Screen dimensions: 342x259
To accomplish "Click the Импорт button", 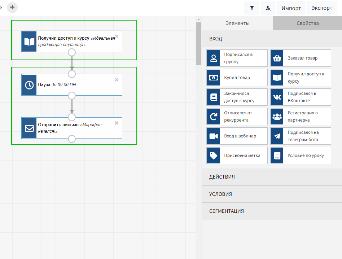I will pyautogui.click(x=291, y=8).
